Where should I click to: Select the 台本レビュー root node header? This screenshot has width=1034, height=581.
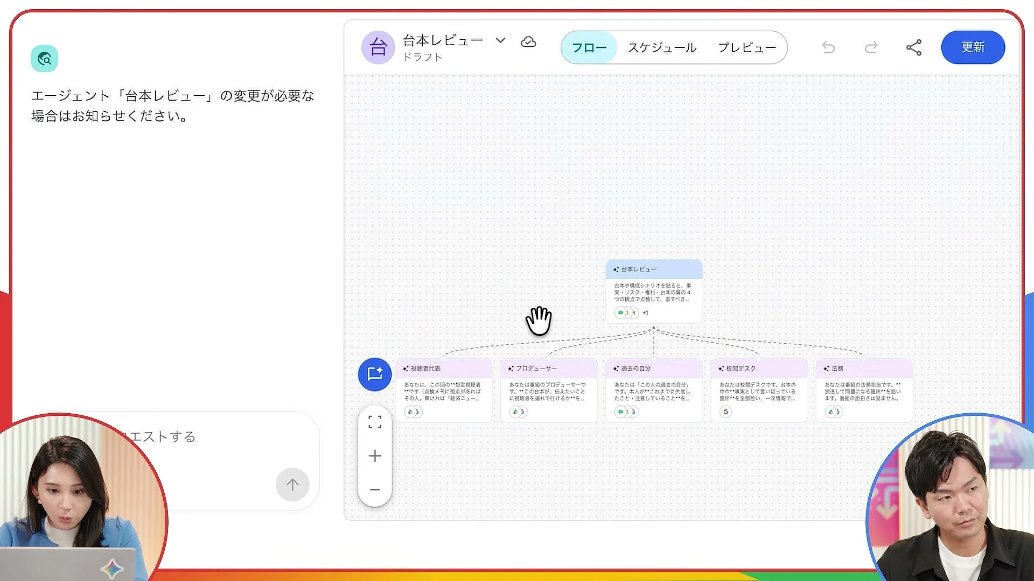click(x=654, y=269)
